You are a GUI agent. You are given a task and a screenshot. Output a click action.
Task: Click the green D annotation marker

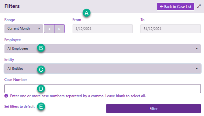pyautogui.click(x=41, y=89)
